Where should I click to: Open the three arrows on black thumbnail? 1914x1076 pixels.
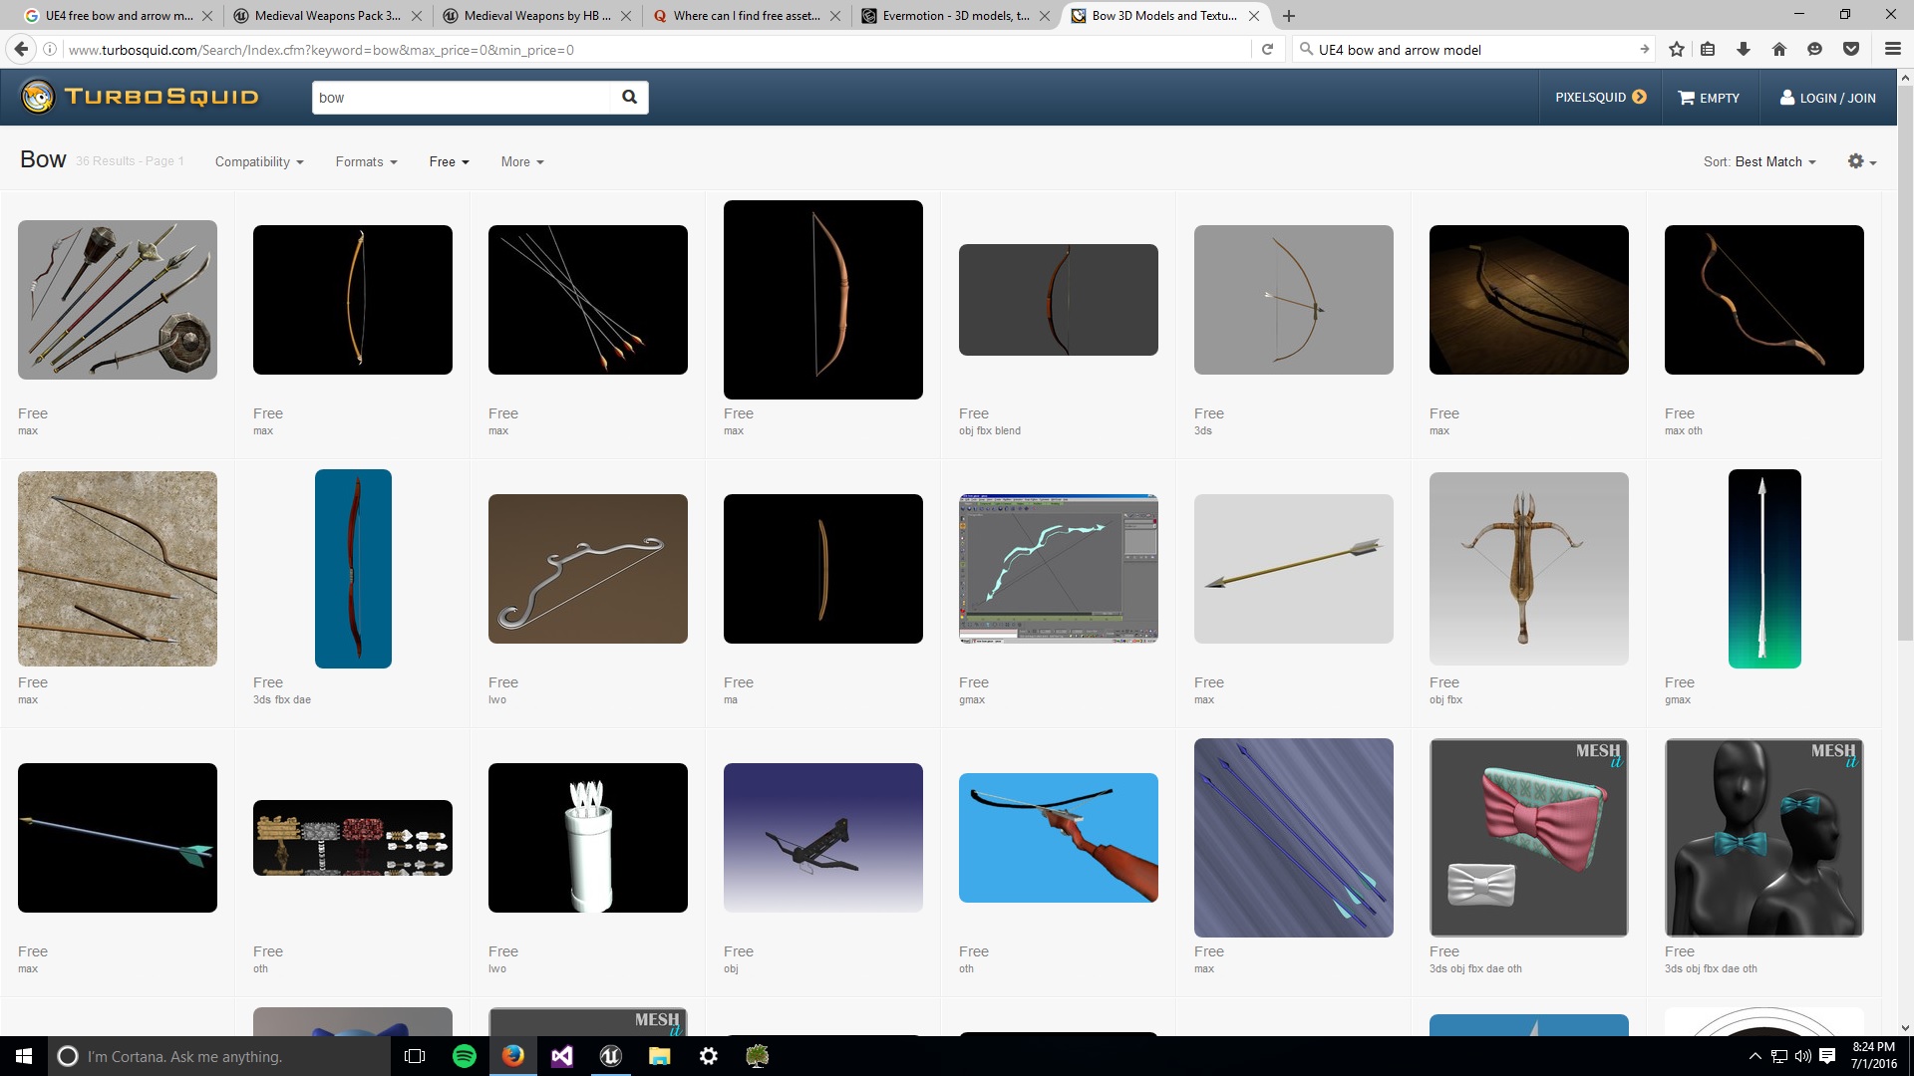[x=588, y=300]
